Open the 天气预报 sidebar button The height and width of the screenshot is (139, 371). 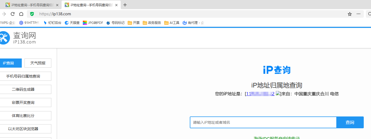coord(38,63)
